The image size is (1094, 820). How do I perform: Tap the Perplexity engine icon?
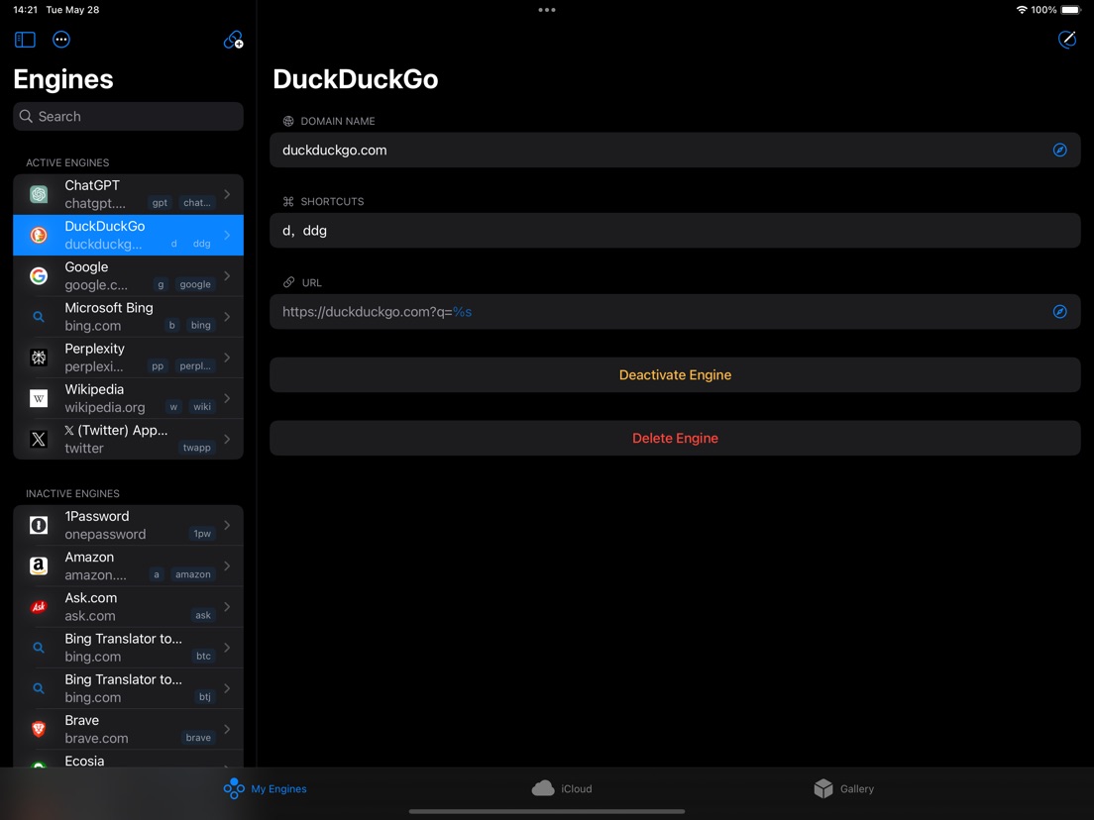(x=39, y=358)
